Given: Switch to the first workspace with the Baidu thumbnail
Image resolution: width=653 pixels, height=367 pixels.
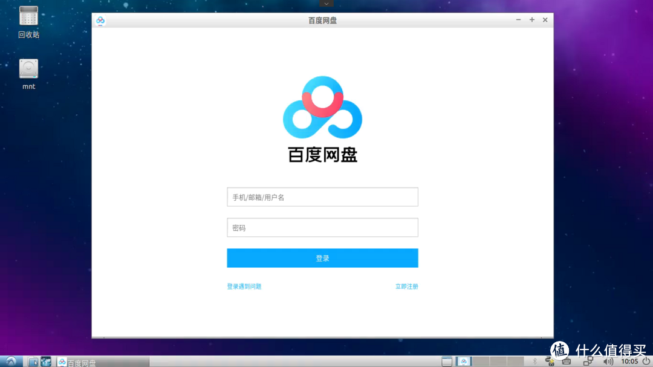Looking at the screenshot, I should point(464,361).
